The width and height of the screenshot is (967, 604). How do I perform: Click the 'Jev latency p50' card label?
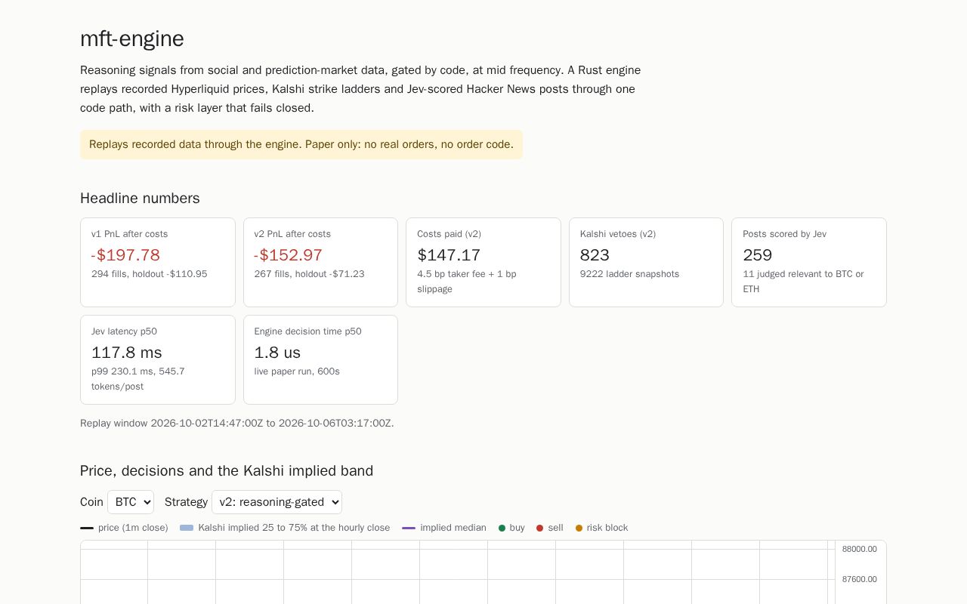(x=124, y=331)
